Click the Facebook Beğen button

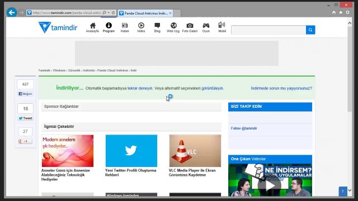(25, 94)
